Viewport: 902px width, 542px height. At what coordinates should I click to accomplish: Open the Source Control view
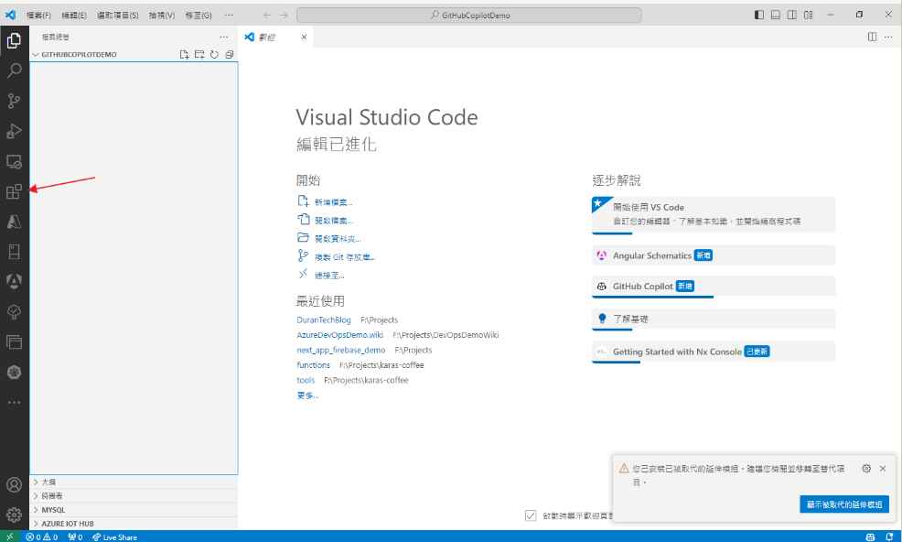(14, 101)
